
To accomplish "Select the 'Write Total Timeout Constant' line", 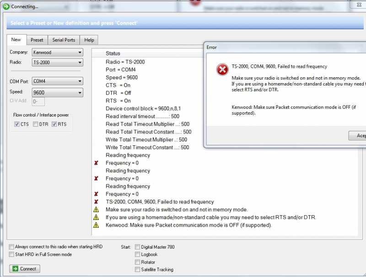I will coord(147,147).
